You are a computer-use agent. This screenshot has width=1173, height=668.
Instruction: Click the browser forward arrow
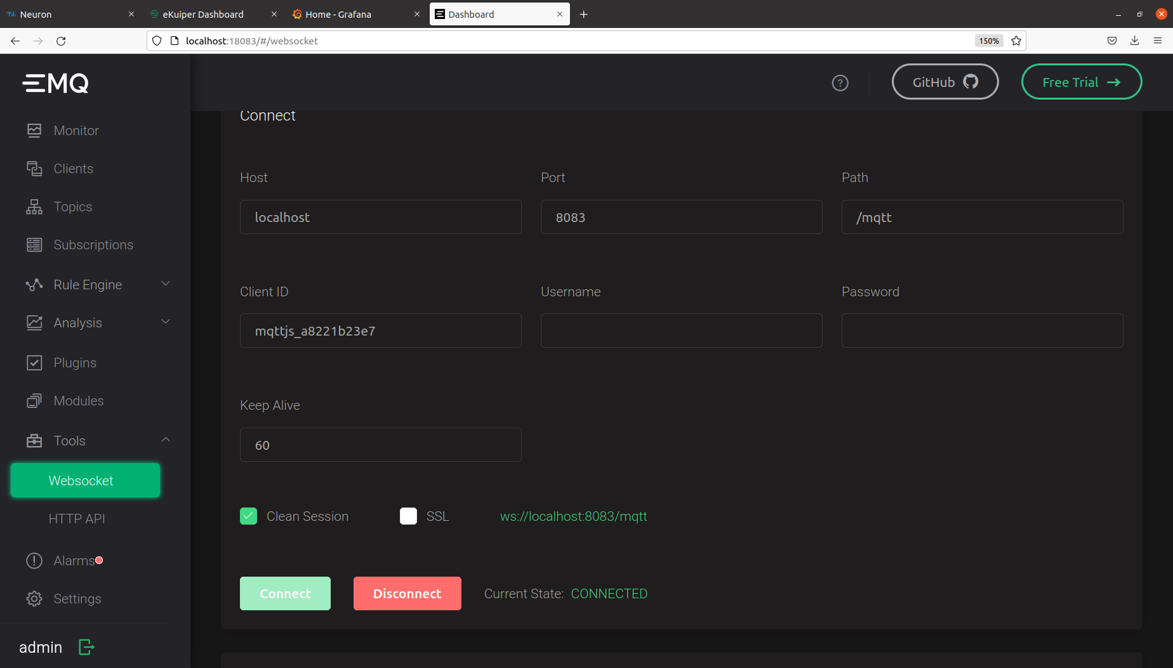38,41
